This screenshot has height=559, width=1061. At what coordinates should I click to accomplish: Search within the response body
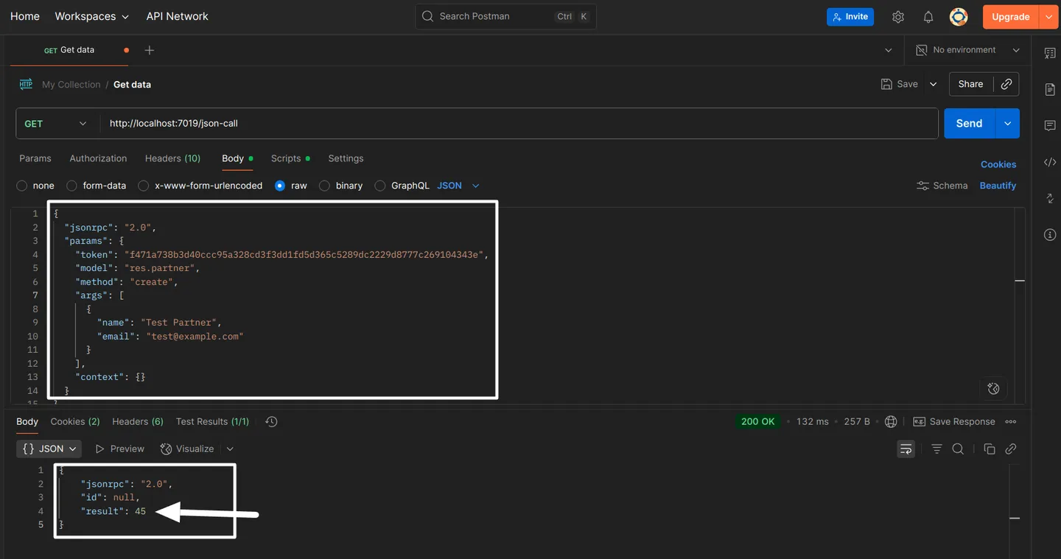click(958, 449)
